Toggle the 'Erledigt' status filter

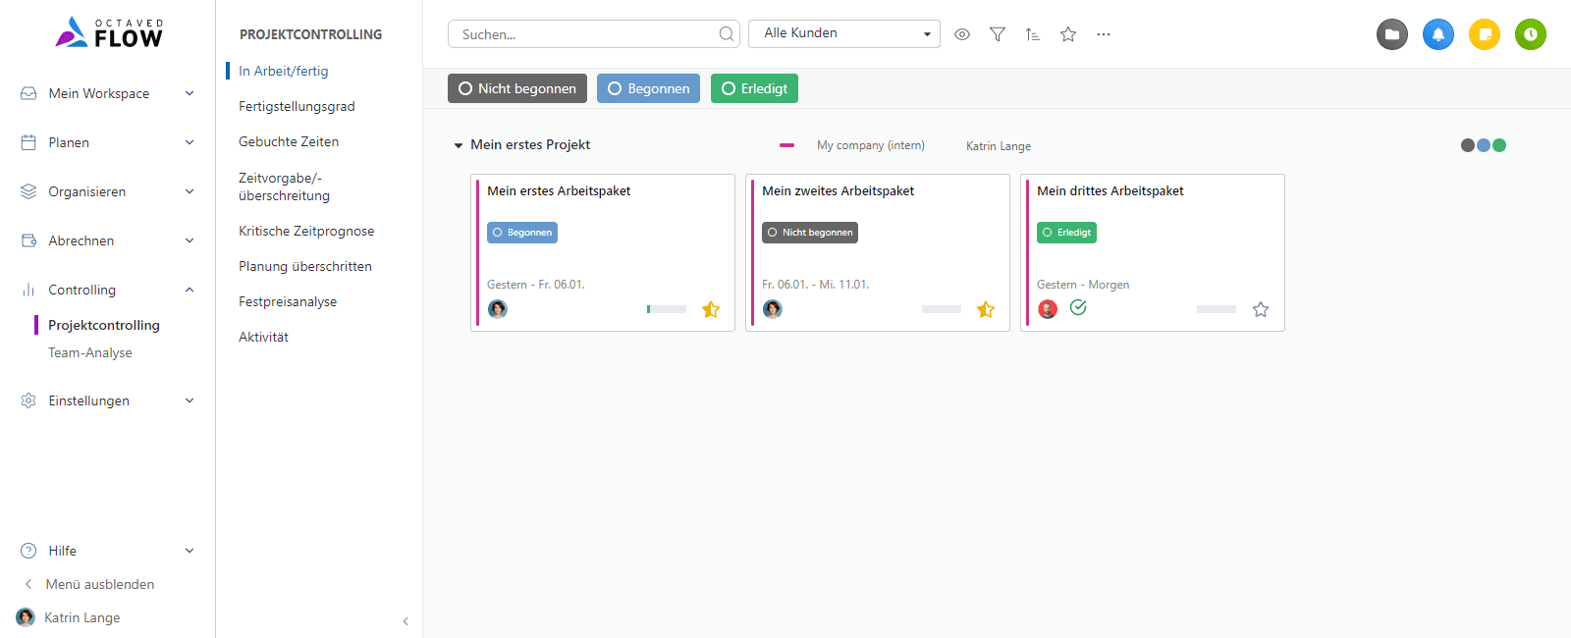754,88
